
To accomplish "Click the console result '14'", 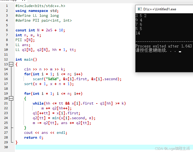I will click(x=138, y=33).
